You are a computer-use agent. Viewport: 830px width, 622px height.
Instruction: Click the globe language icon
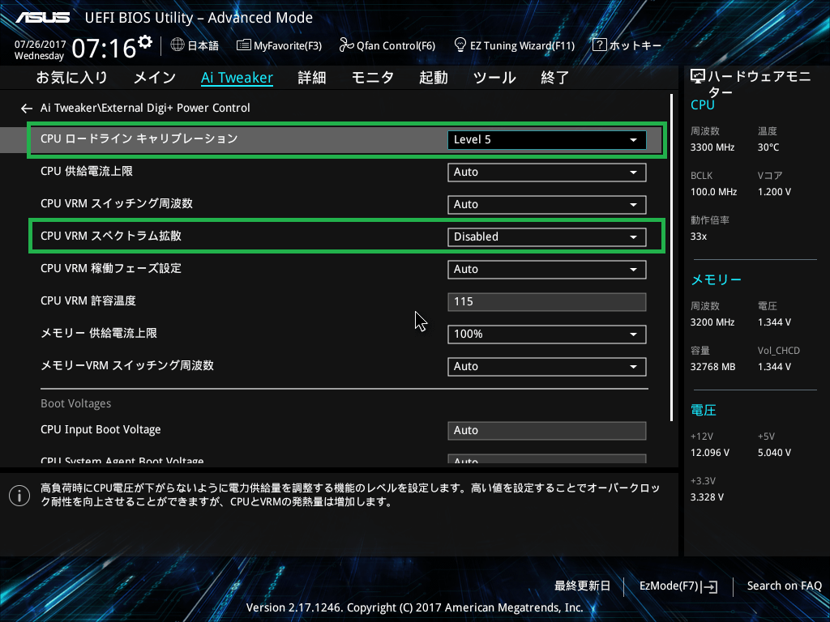[x=178, y=45]
